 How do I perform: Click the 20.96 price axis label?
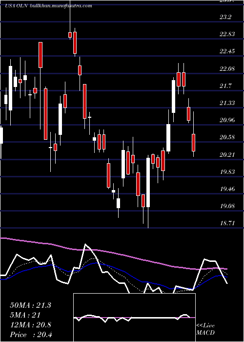[227, 120]
